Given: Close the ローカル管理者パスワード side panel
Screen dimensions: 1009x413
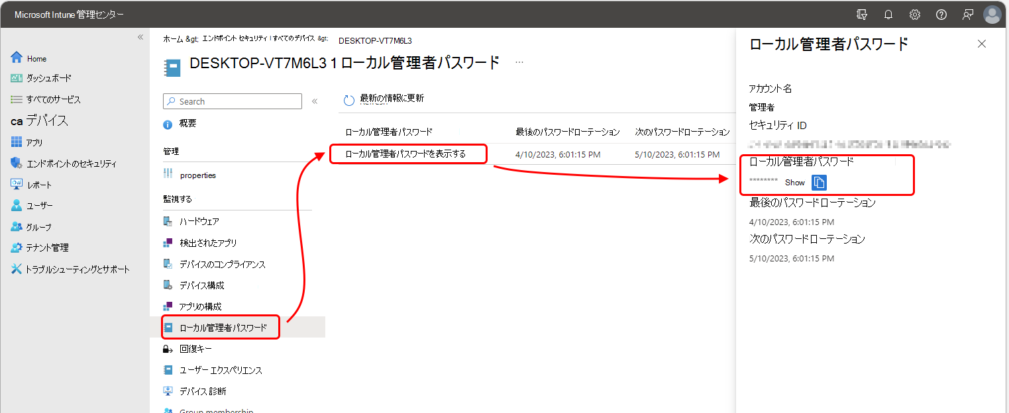Looking at the screenshot, I should coord(982,44).
